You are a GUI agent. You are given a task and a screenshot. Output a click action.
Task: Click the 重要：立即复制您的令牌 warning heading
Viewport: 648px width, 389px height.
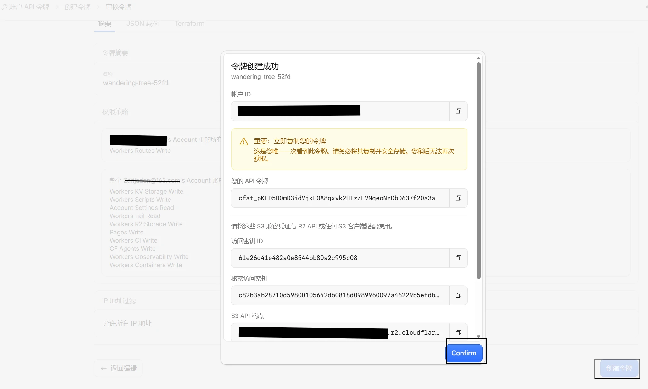(290, 141)
